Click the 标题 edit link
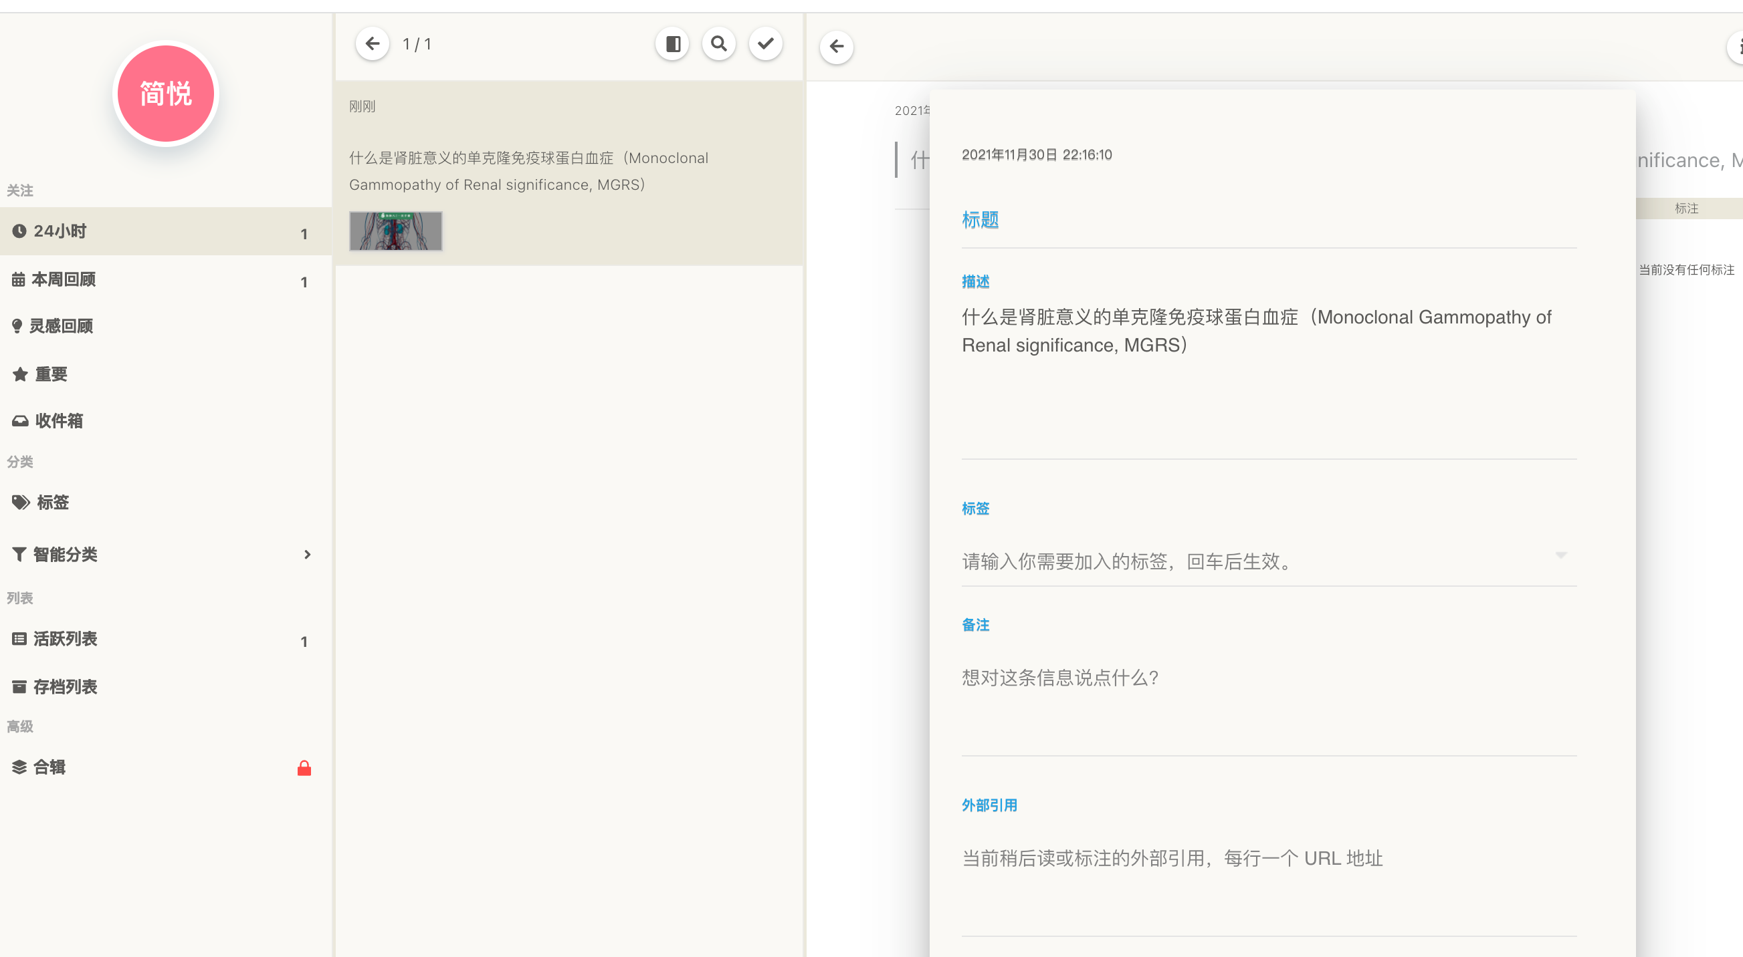Screen dimensions: 1743x957 tap(981, 220)
